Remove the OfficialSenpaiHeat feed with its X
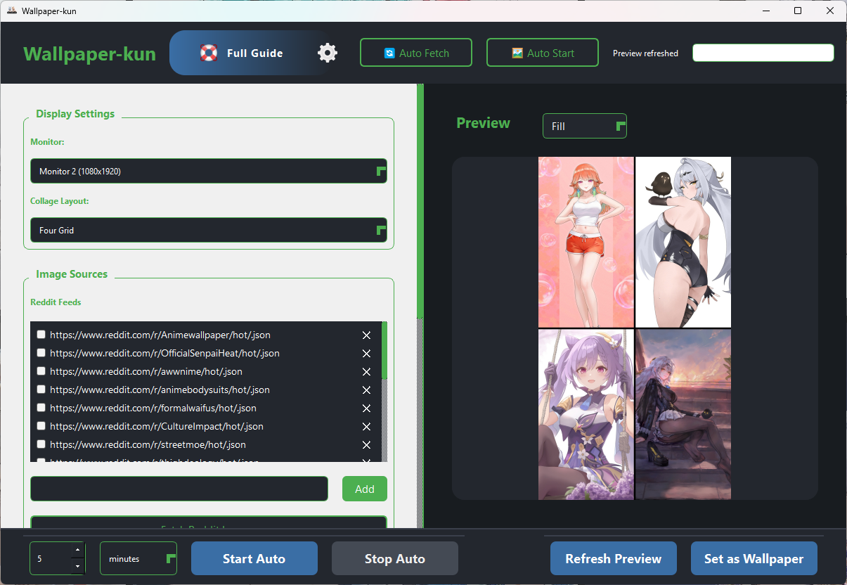 click(366, 354)
